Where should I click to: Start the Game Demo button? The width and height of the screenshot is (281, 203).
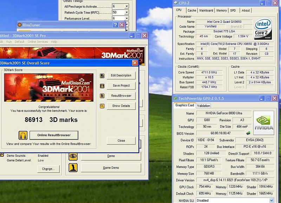click(111, 168)
